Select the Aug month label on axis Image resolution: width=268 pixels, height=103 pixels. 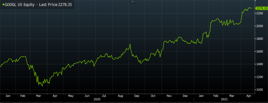click(120, 96)
